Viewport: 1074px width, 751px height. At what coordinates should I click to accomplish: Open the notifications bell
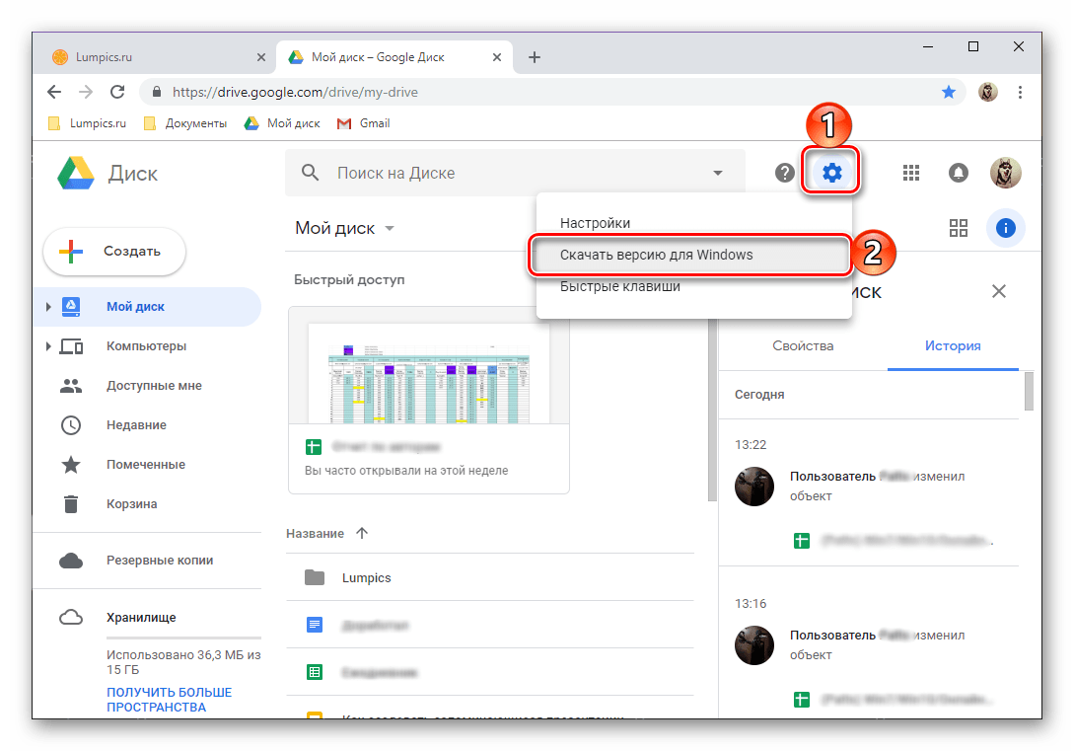pyautogui.click(x=959, y=173)
